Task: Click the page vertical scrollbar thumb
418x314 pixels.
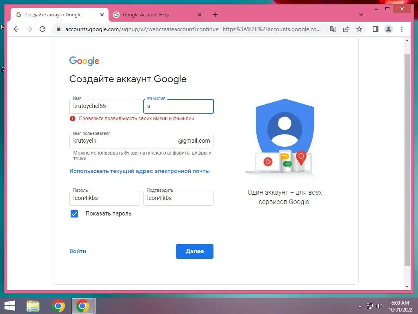Action: click(x=407, y=160)
